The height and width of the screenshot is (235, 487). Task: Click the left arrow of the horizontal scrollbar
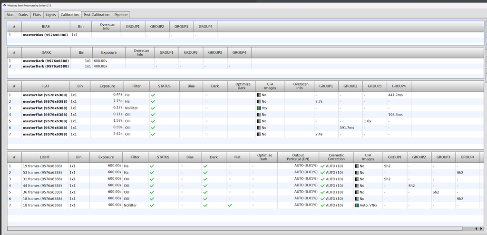(x=477, y=229)
